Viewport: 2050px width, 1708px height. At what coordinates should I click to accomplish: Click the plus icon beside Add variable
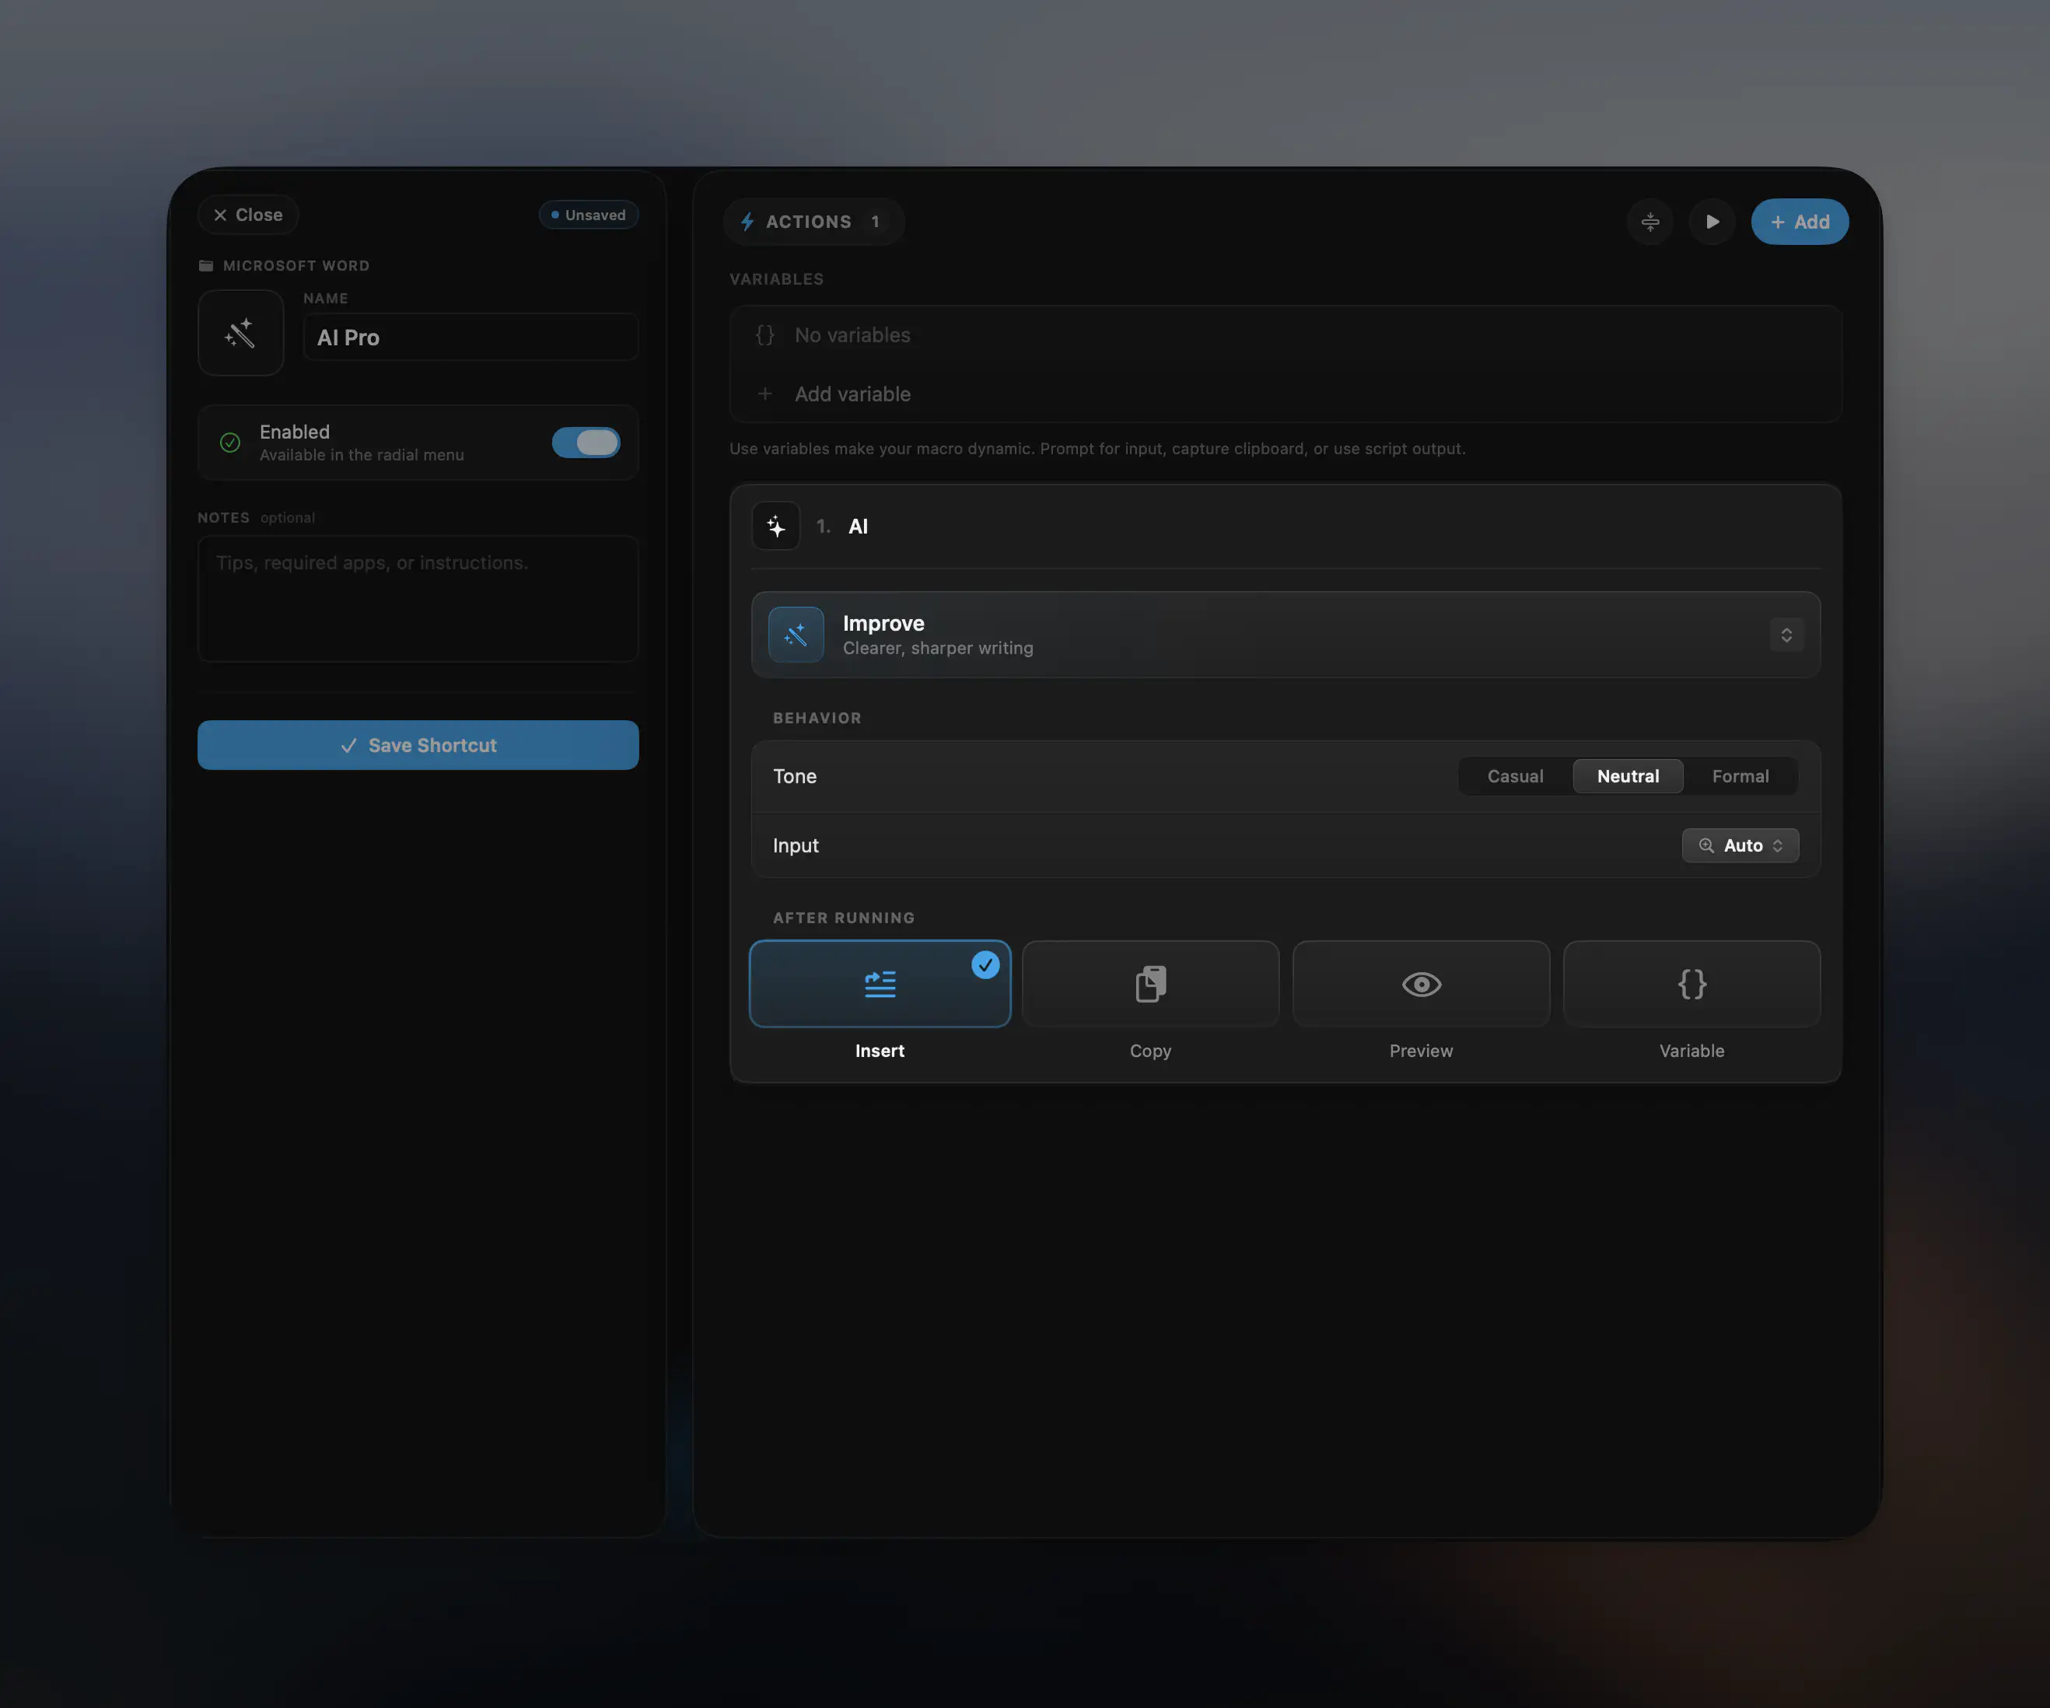(765, 394)
